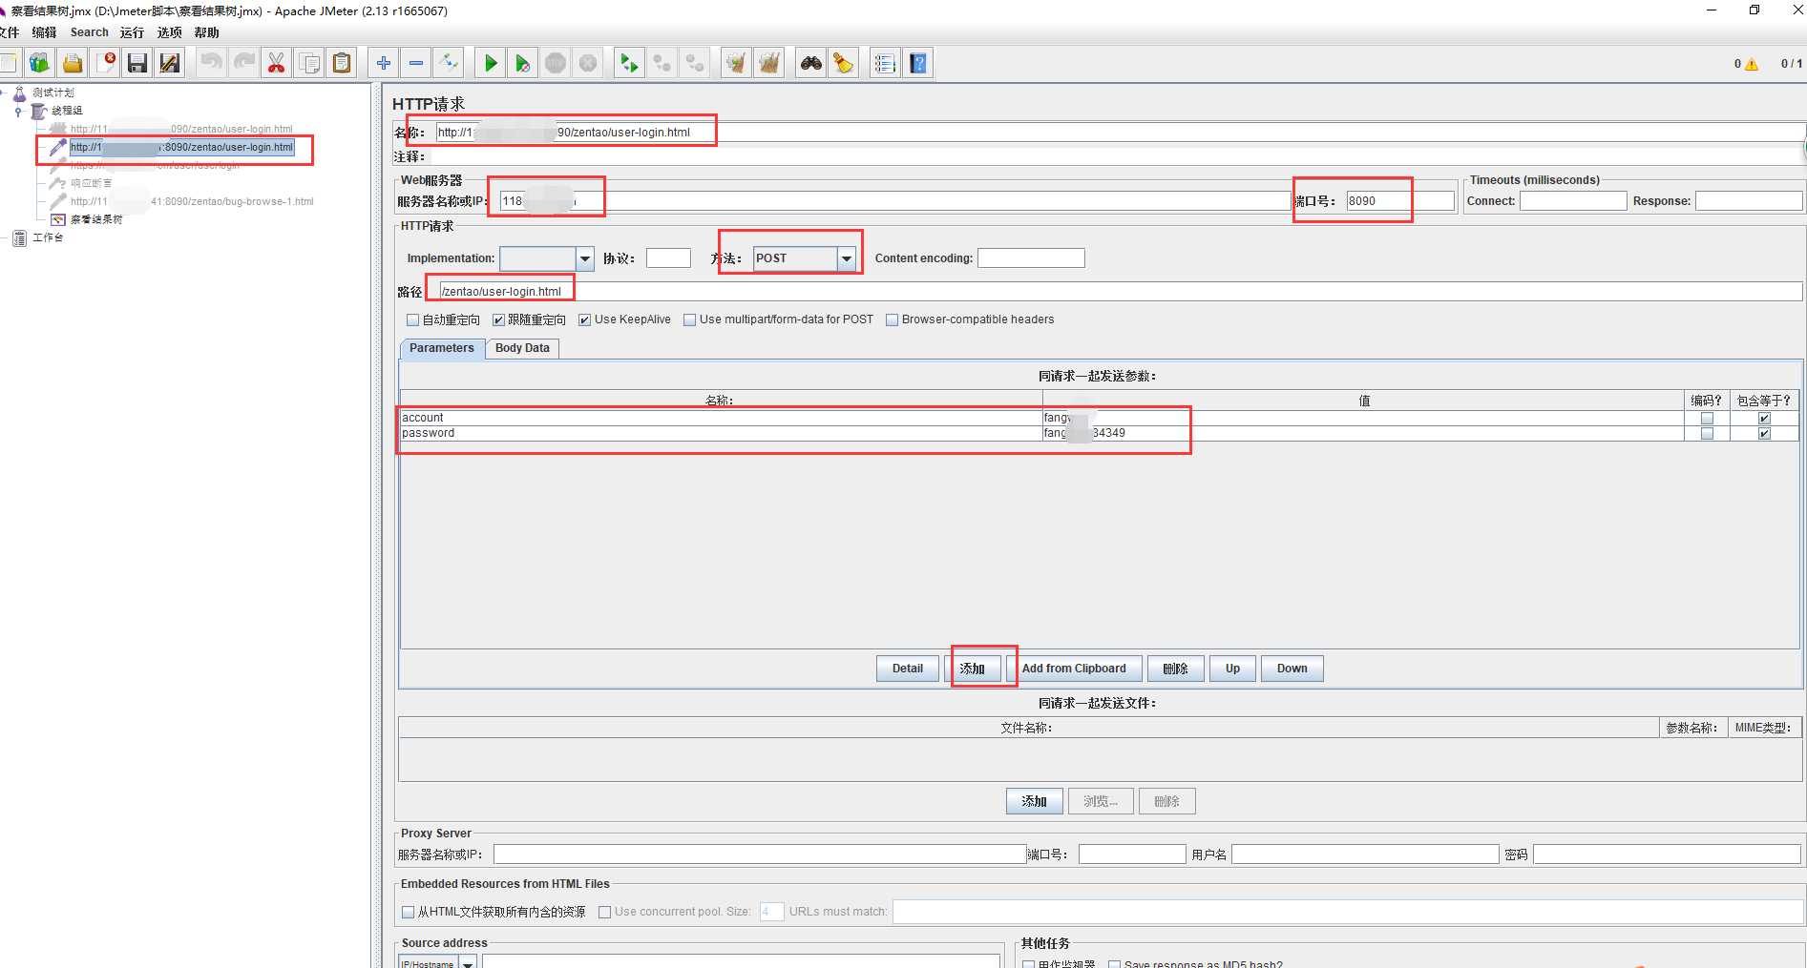1807x968 pixels.
Task: Click the Reset Search brush icon
Action: coord(844,64)
